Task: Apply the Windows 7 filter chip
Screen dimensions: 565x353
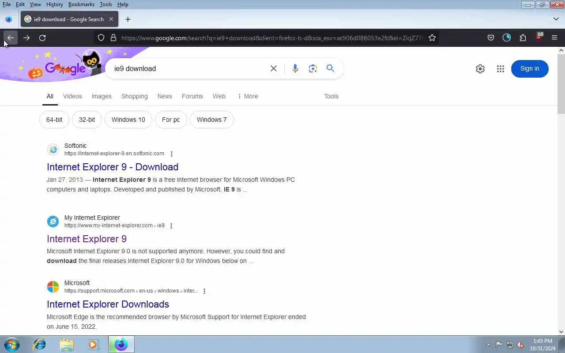Action: (212, 120)
